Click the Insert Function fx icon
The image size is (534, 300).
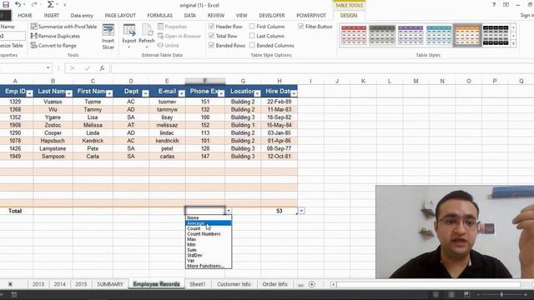102,68
